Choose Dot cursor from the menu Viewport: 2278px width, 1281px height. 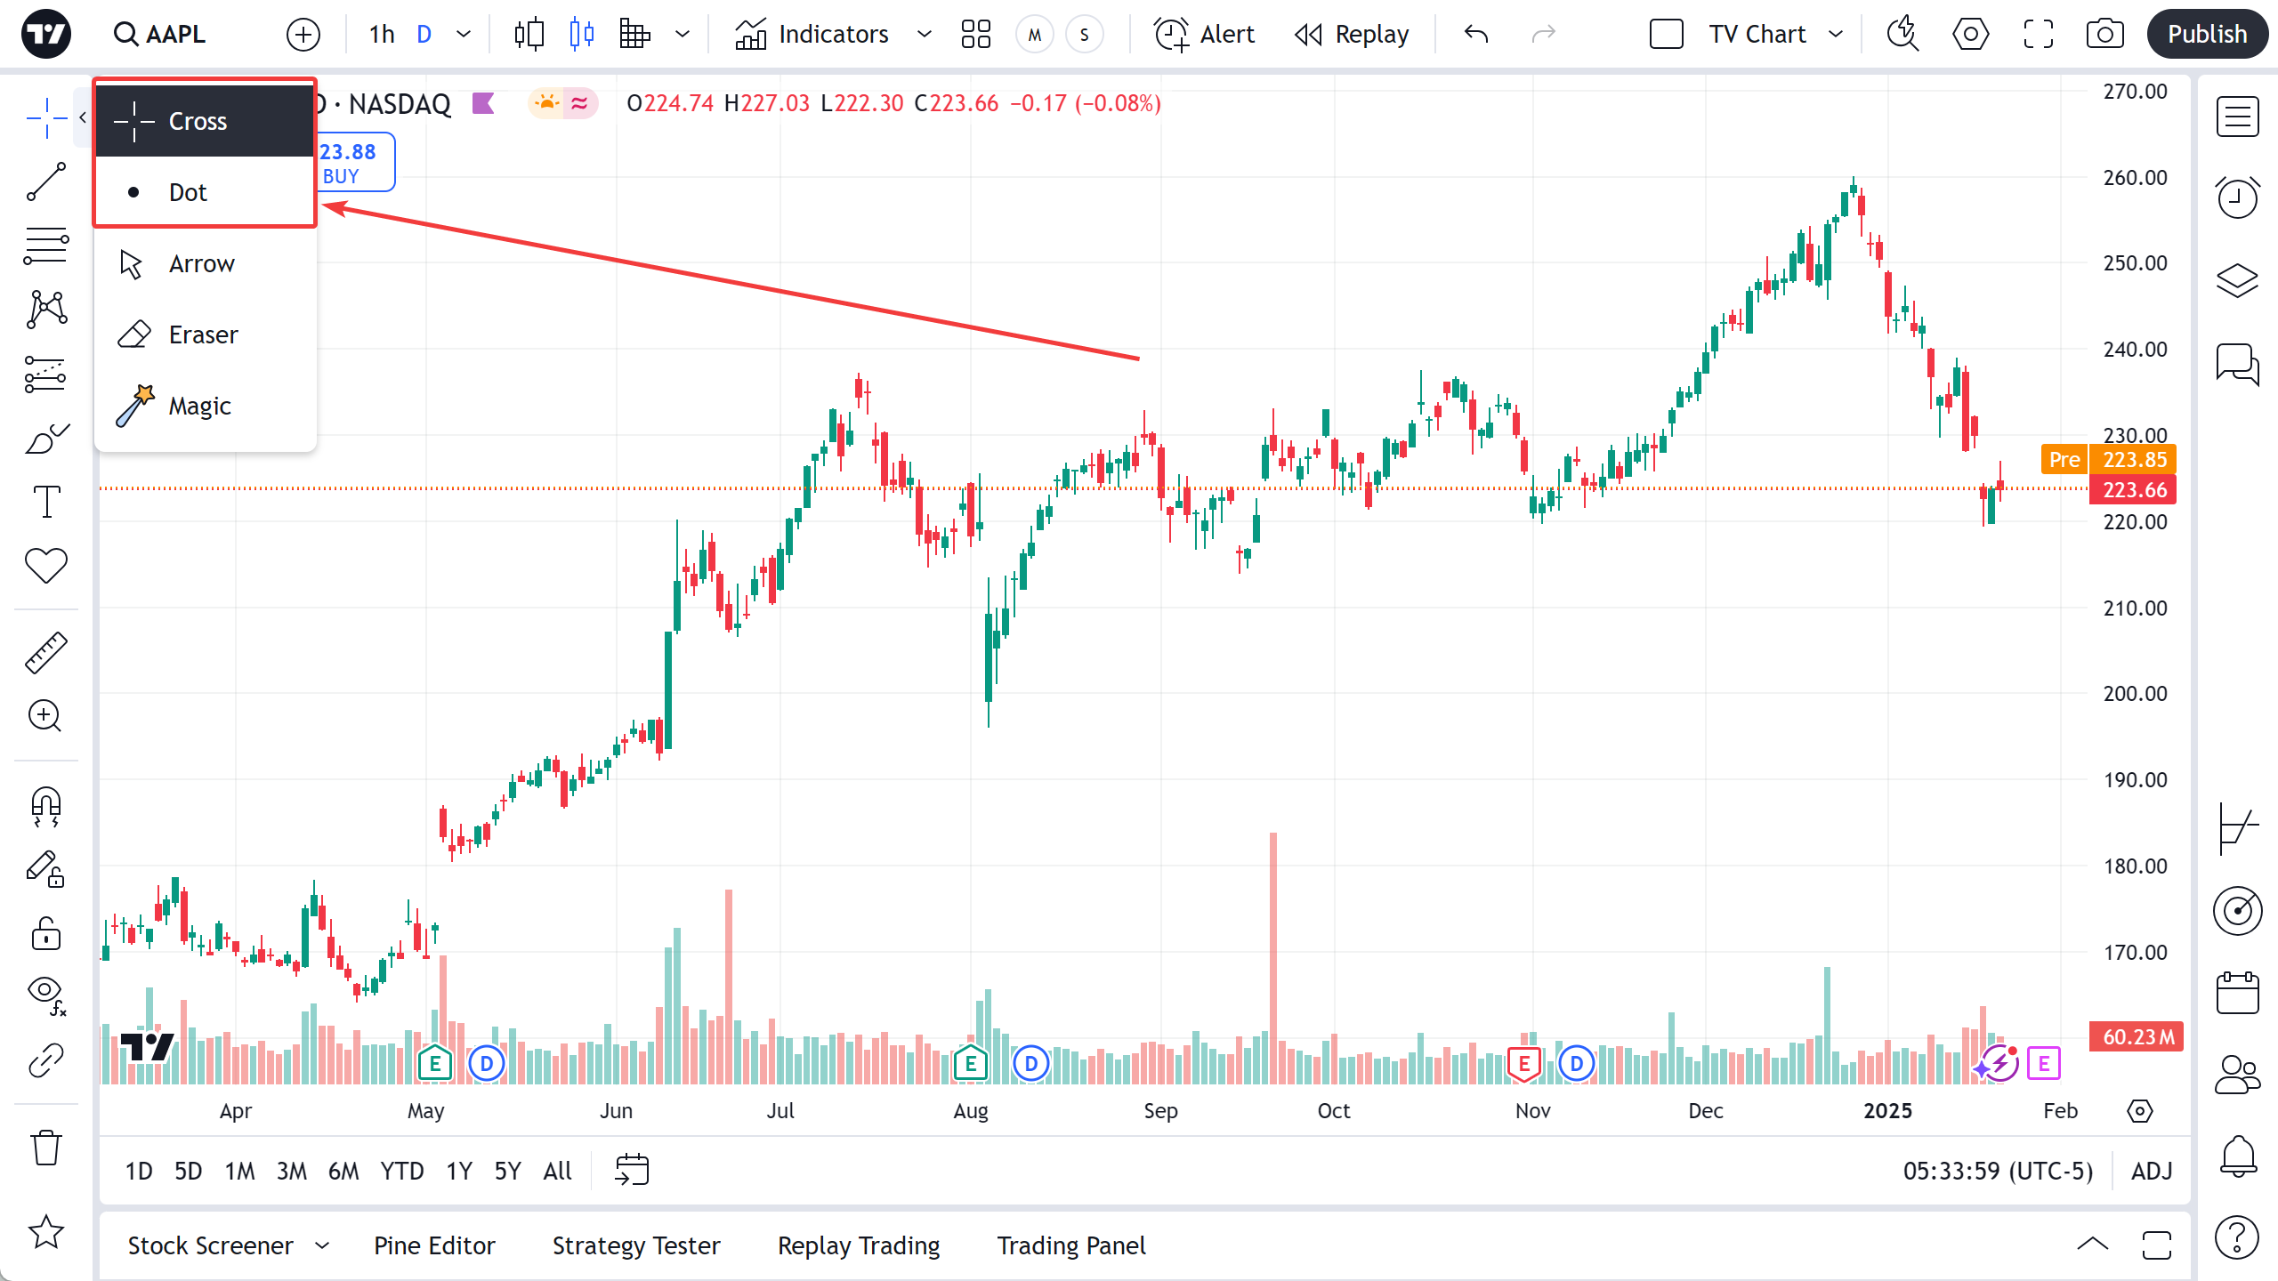point(188,192)
